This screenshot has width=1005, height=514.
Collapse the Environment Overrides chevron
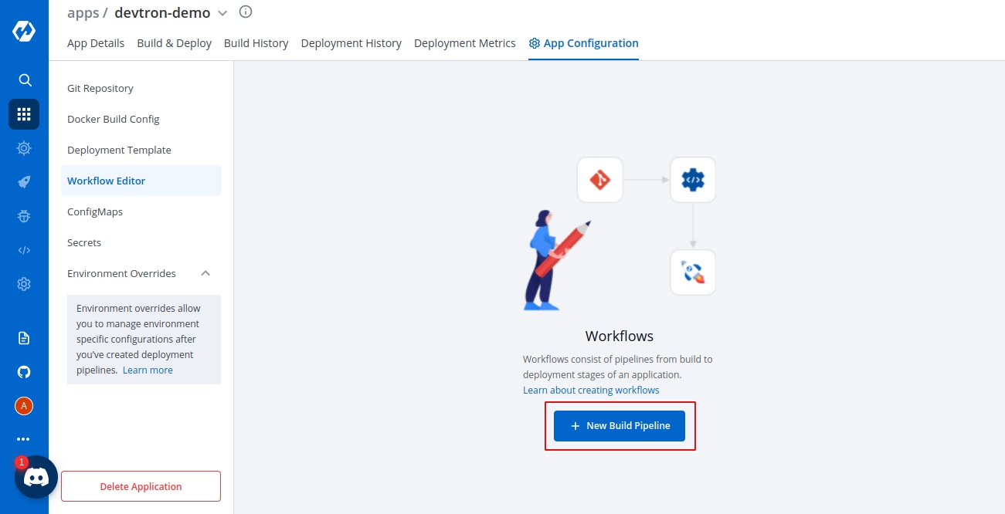[205, 273]
